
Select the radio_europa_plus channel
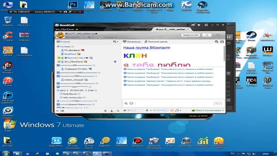click(72, 97)
